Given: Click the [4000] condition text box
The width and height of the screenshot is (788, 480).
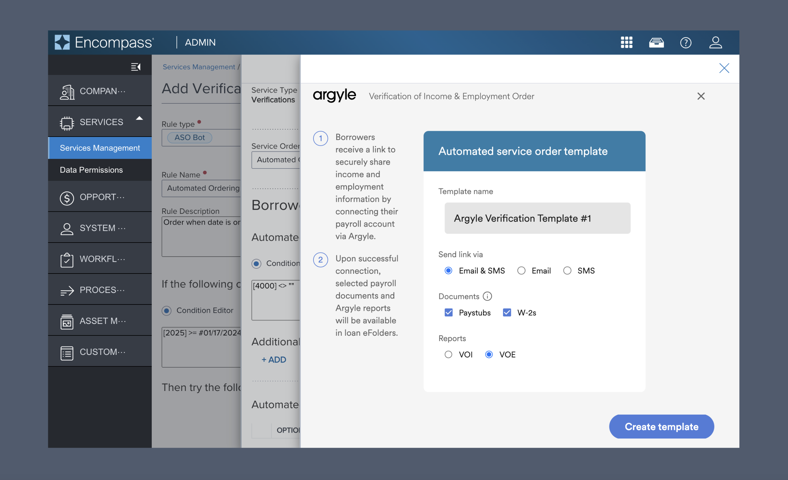Looking at the screenshot, I should coord(276,300).
